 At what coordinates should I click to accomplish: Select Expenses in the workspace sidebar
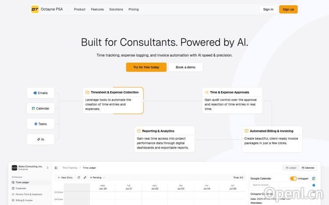pyautogui.click(x=21, y=188)
